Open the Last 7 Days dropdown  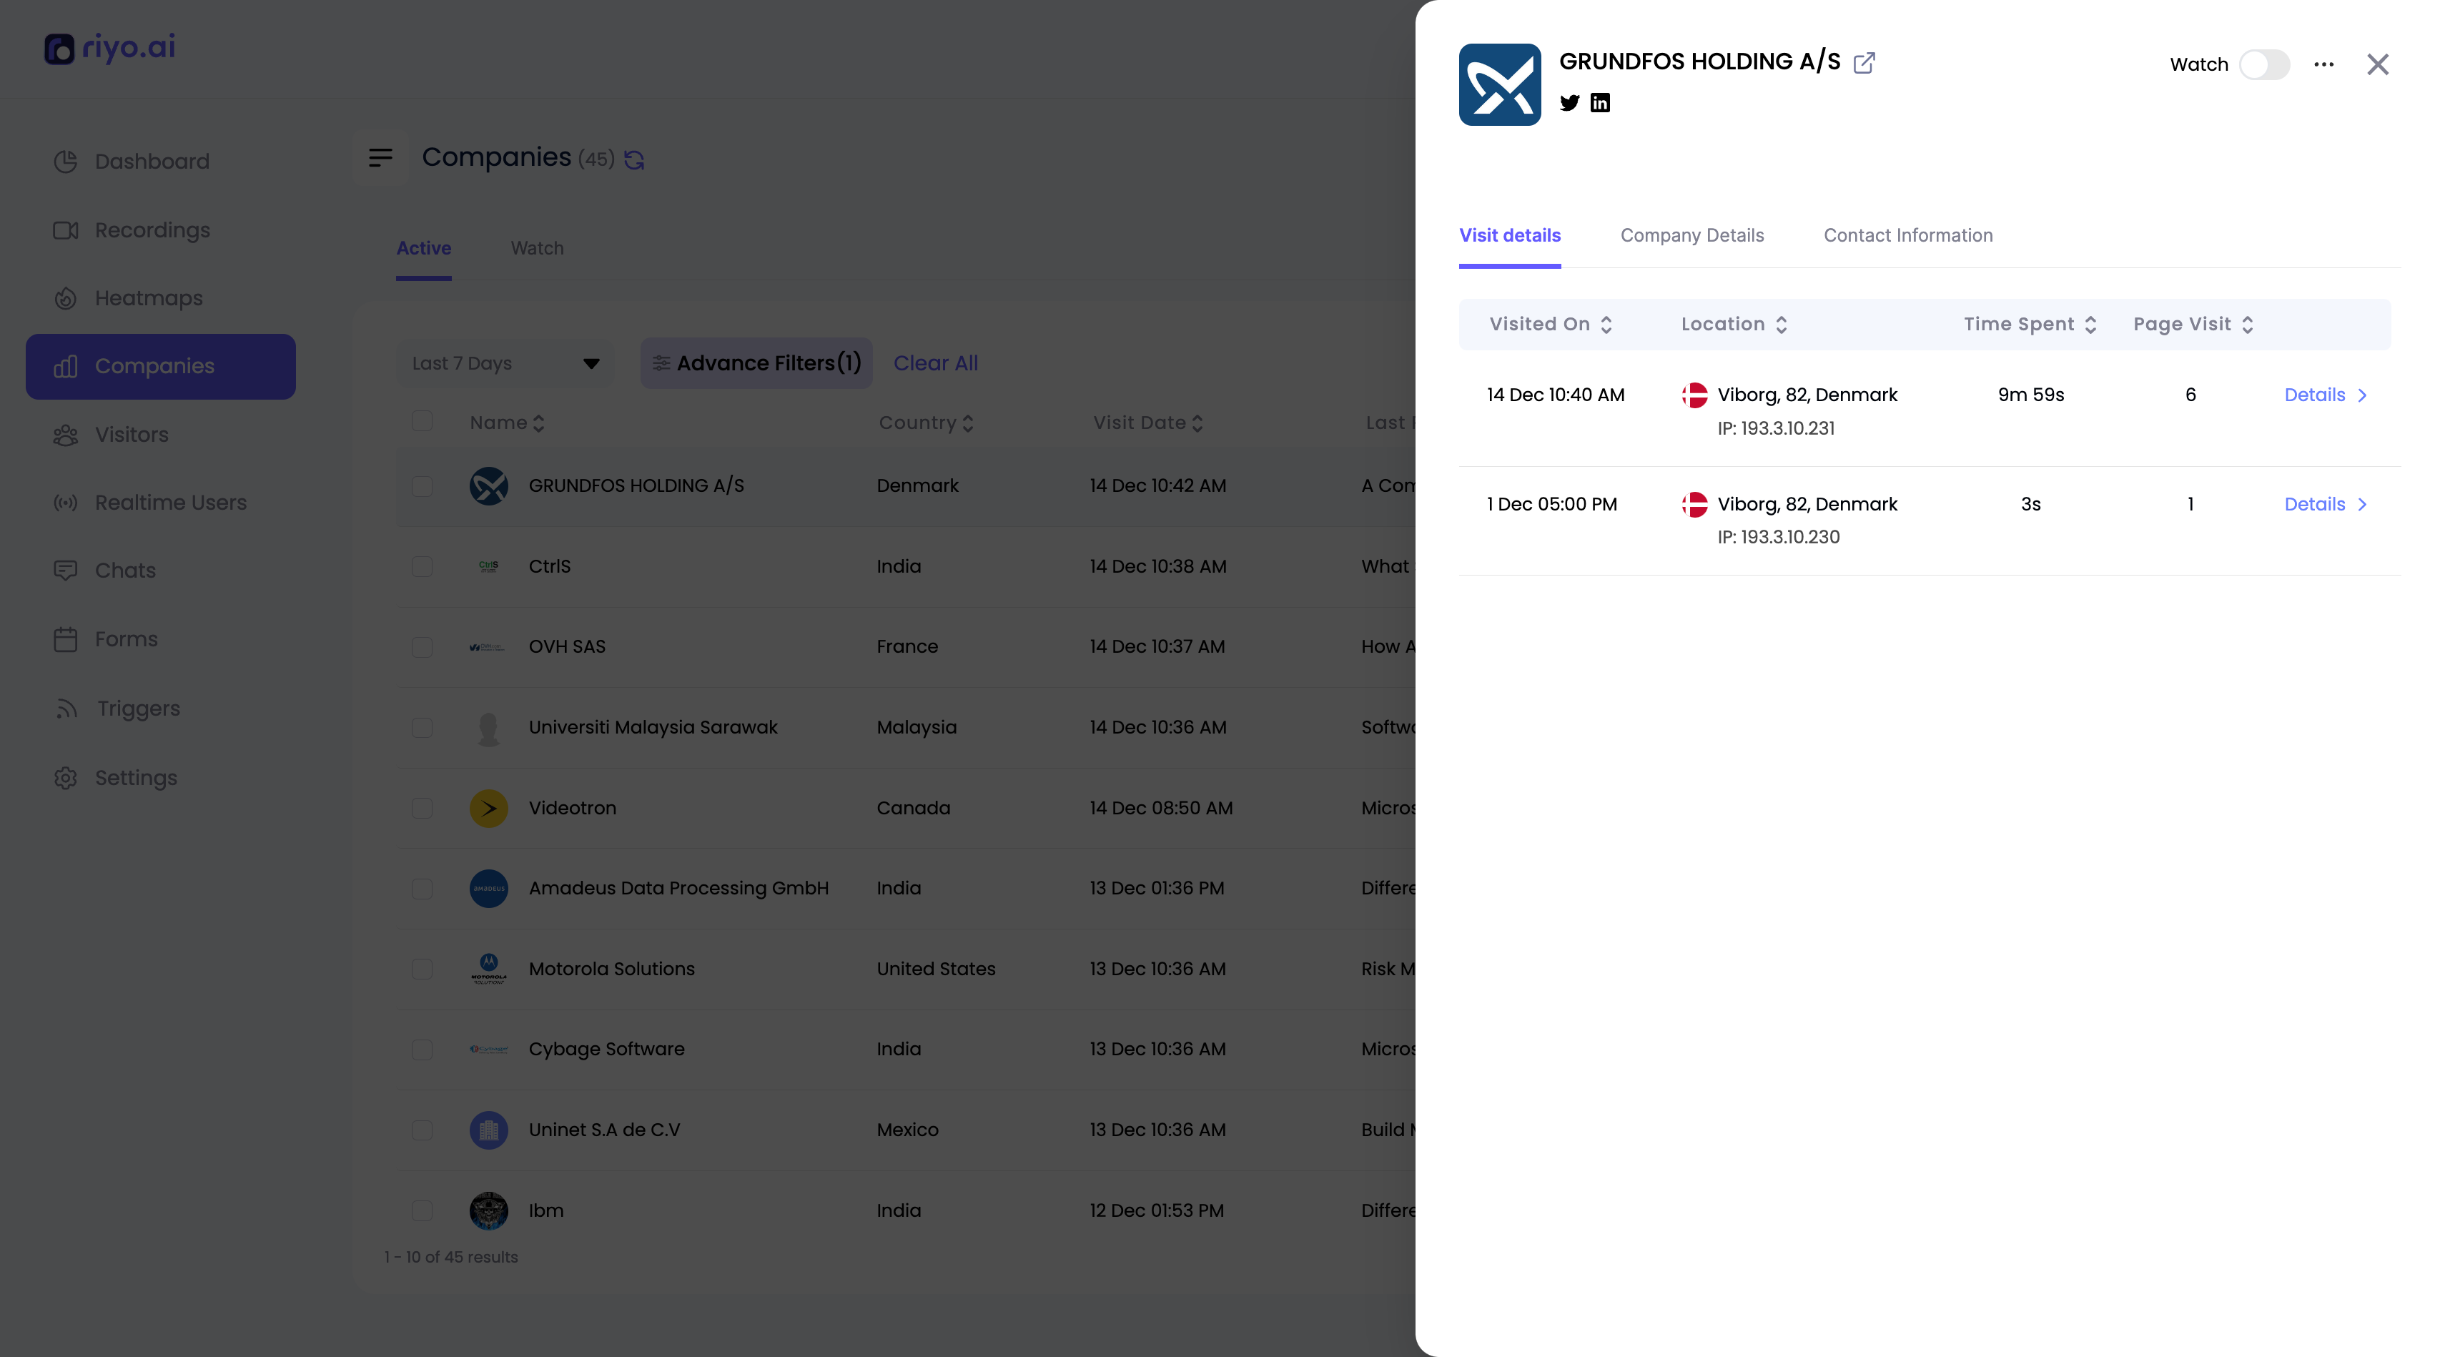(505, 363)
